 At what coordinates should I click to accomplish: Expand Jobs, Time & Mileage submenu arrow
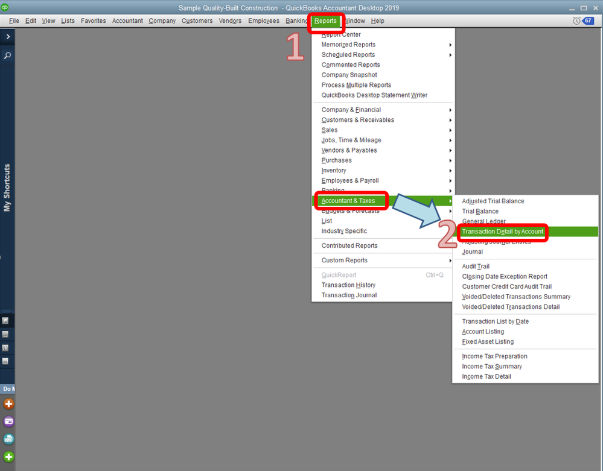point(450,141)
